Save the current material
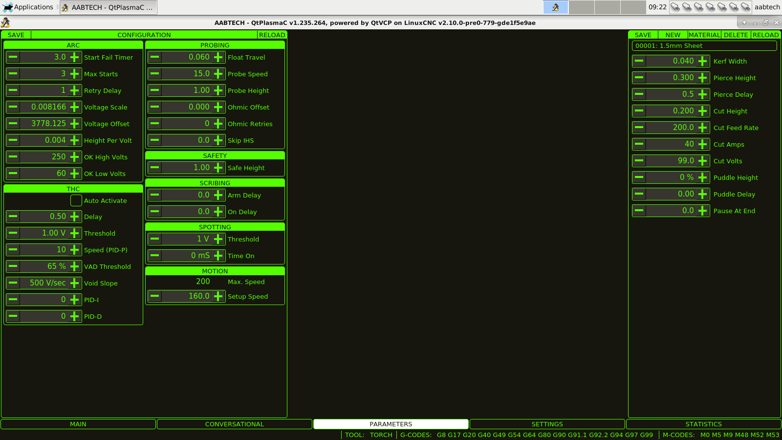 (643, 35)
